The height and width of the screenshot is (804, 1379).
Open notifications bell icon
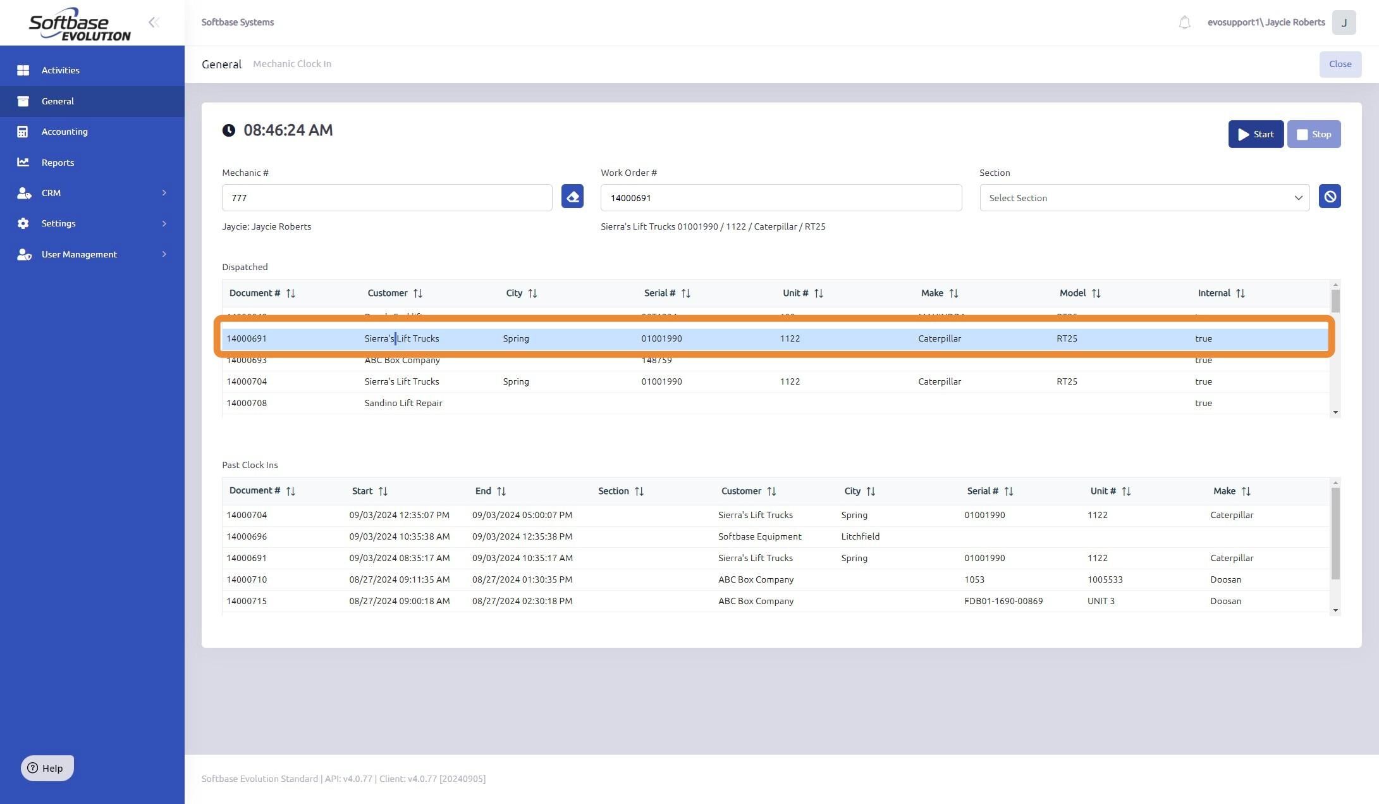click(x=1184, y=23)
